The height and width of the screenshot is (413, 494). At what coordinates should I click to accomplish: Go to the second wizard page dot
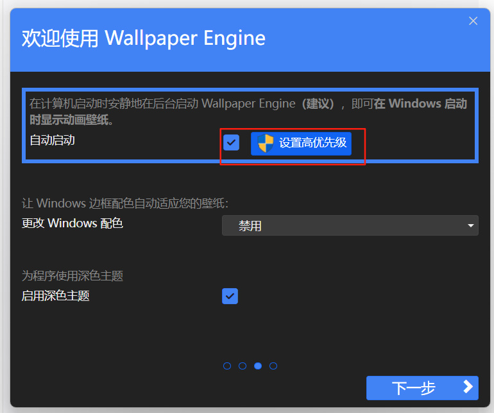pos(243,366)
